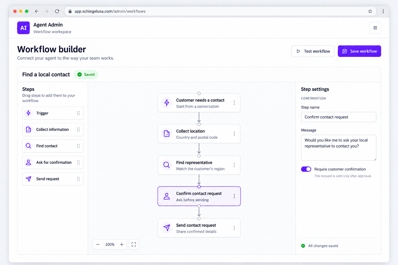The height and width of the screenshot is (265, 398).
Task: Go forward in browser history
Action: [47, 11]
